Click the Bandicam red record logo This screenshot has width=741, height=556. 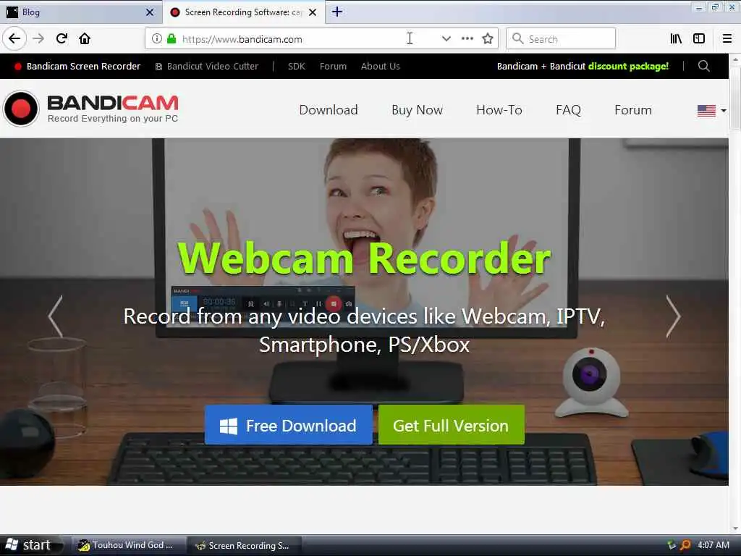tap(20, 109)
